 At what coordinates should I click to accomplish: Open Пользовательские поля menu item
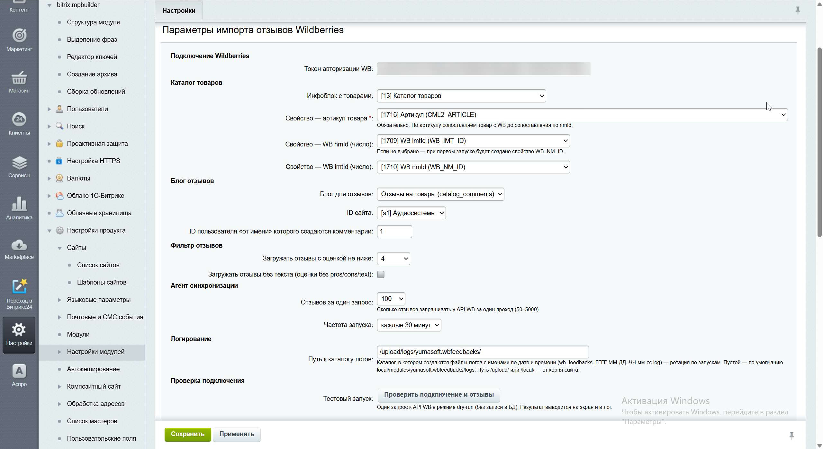point(101,438)
